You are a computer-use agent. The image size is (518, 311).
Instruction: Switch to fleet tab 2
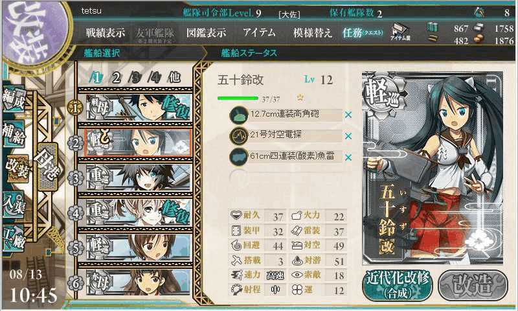(x=116, y=78)
